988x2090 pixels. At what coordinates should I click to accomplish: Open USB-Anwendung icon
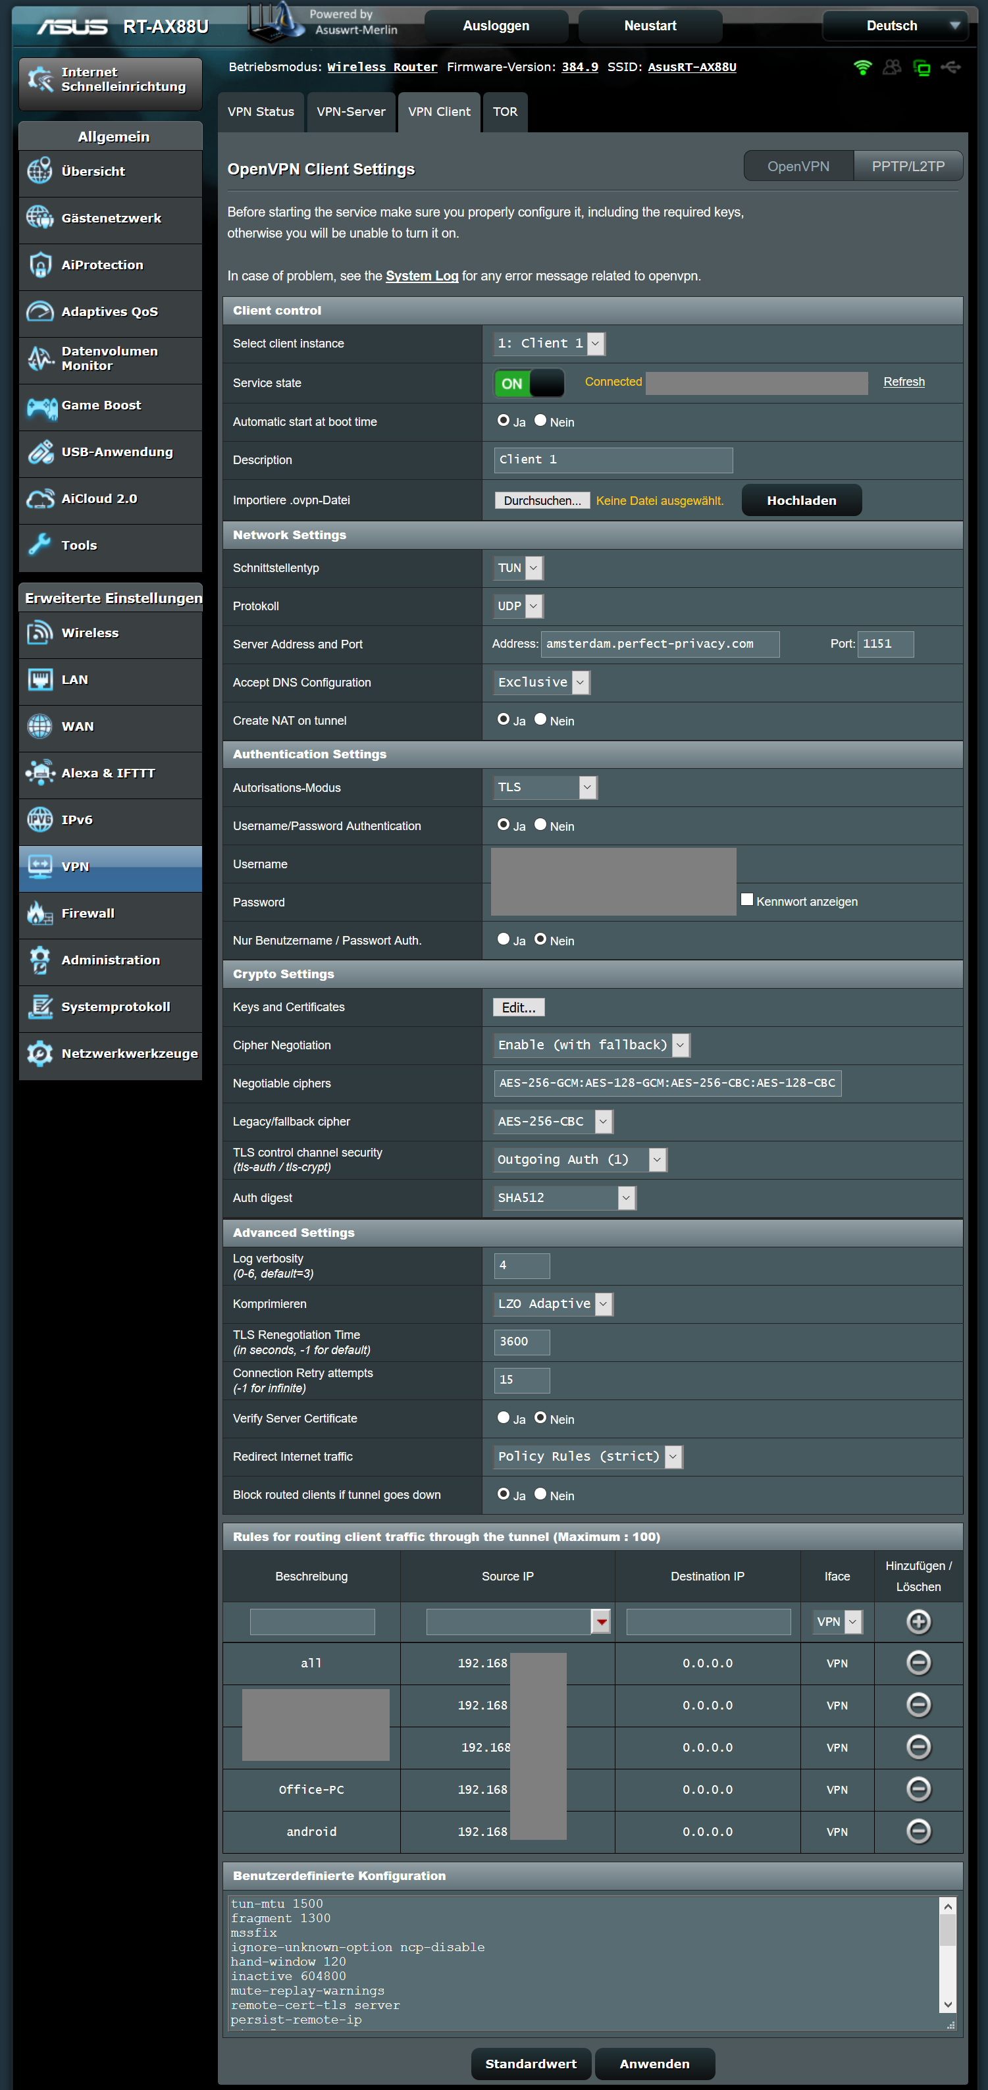point(39,452)
